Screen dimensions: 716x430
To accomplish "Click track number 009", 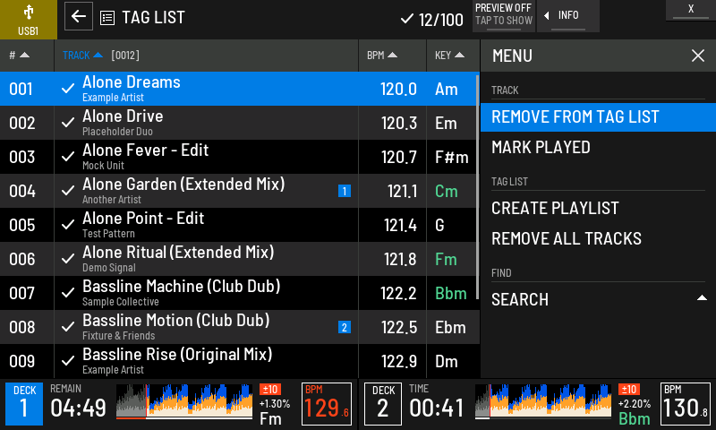I will (x=21, y=361).
